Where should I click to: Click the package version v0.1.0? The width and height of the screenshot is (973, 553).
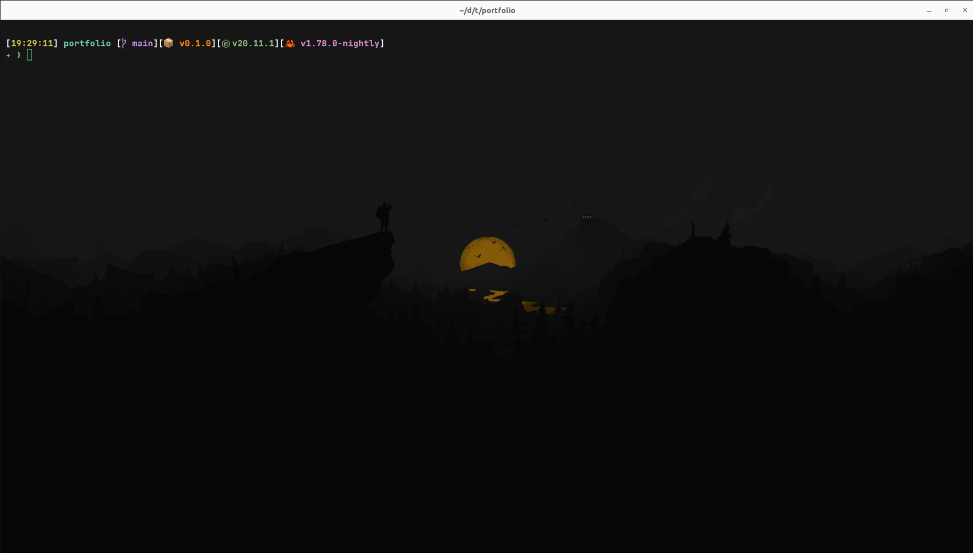coord(195,44)
